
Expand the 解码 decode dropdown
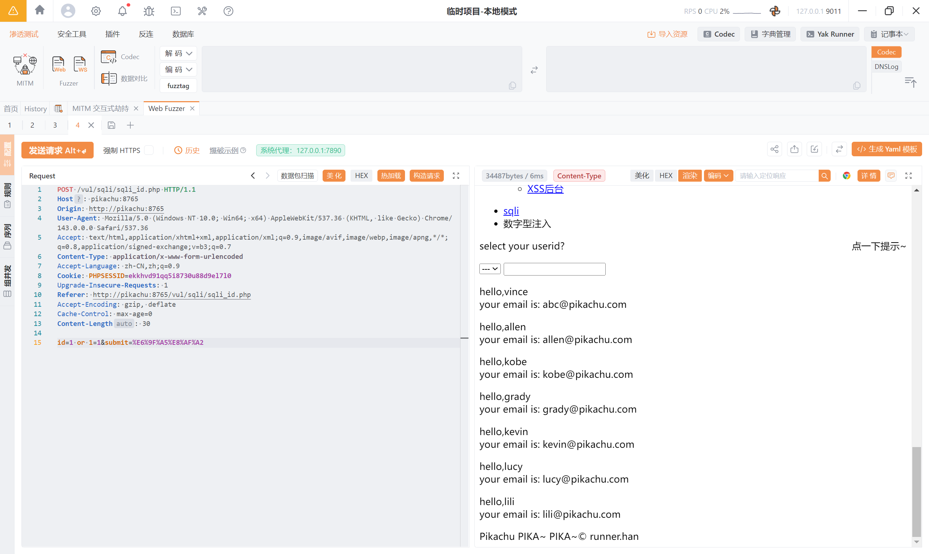[x=178, y=53]
